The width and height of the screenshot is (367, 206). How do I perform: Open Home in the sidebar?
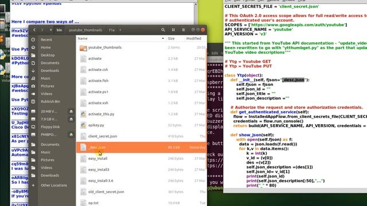[46, 47]
